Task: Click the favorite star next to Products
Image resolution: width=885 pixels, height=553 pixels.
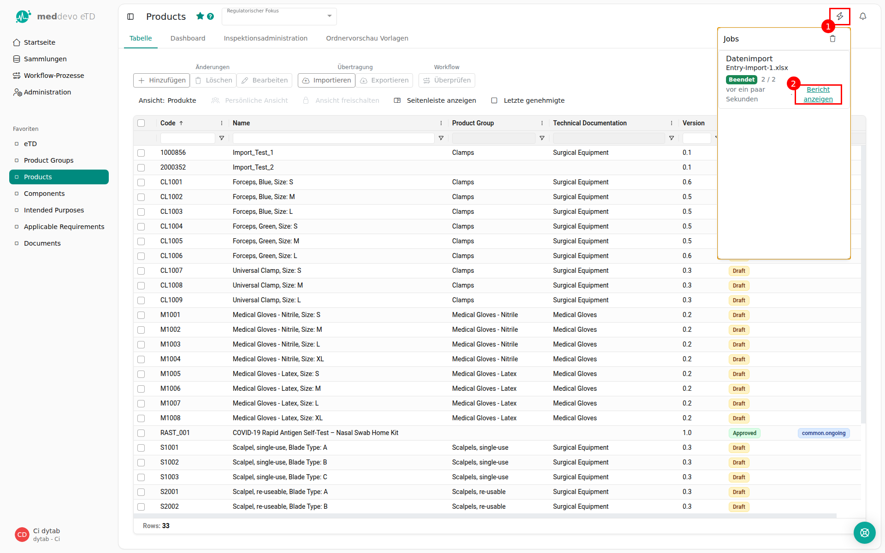Action: pos(200,16)
